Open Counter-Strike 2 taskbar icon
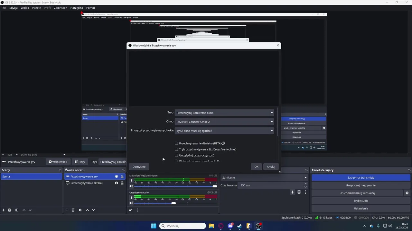The width and height of the screenshot is (412, 231). pyautogui.click(x=249, y=226)
